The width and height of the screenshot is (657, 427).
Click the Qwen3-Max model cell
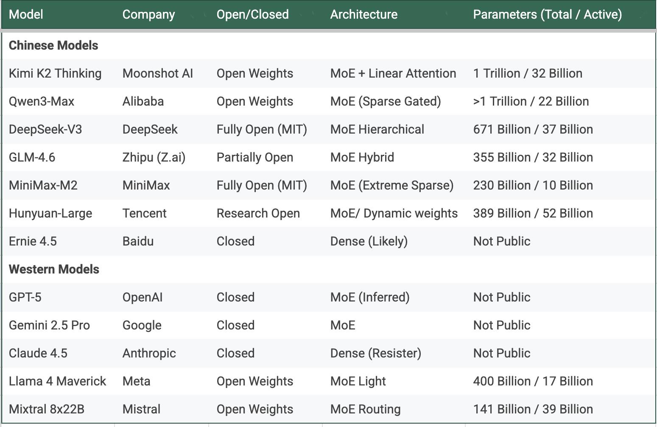coord(42,101)
